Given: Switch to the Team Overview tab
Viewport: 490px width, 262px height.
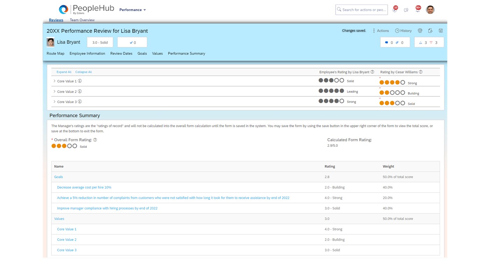Looking at the screenshot, I should point(82,20).
